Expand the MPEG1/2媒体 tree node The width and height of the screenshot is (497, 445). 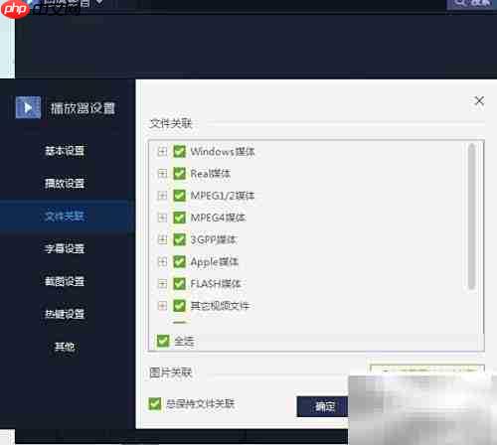click(162, 196)
